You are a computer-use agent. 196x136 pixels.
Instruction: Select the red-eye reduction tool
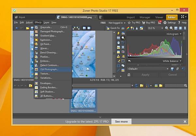pyautogui.click(x=123, y=52)
